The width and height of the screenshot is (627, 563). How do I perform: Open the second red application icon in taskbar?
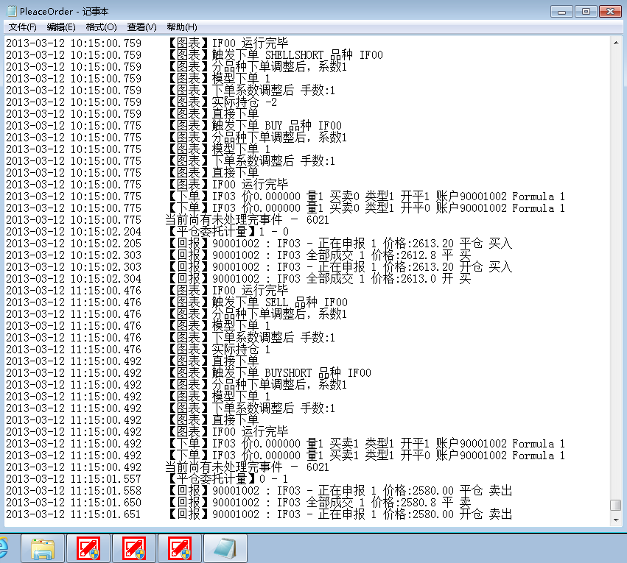click(x=134, y=548)
